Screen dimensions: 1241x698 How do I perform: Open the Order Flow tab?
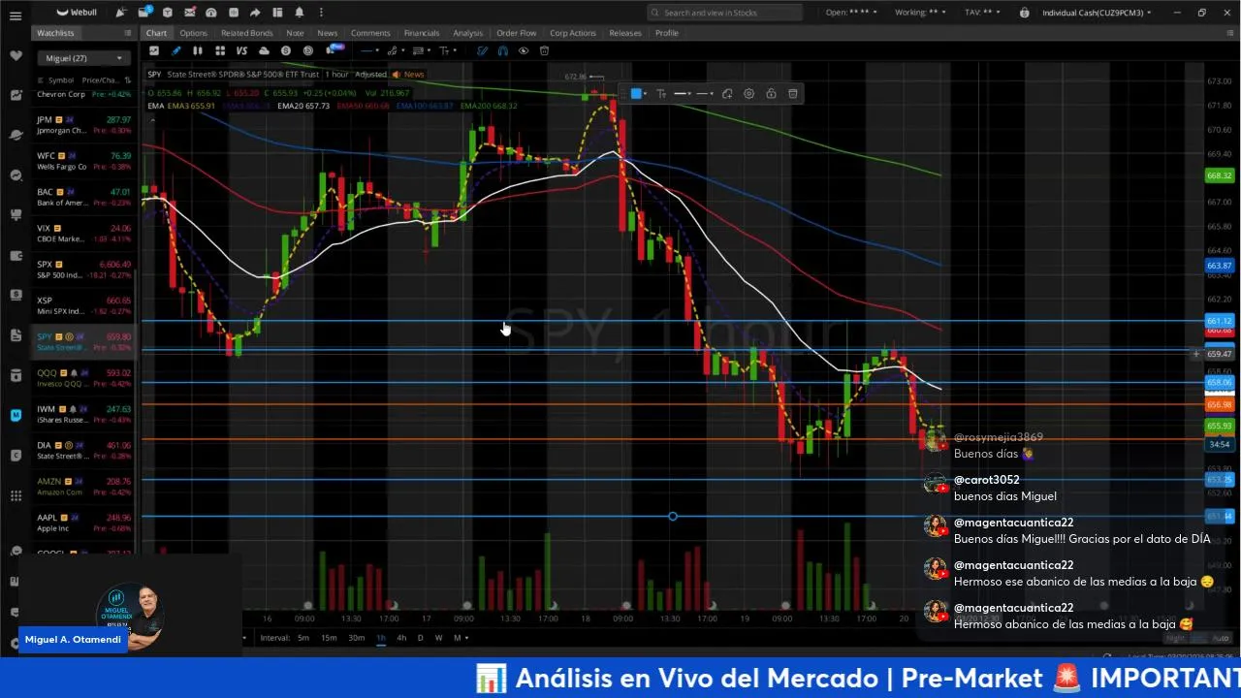point(516,33)
